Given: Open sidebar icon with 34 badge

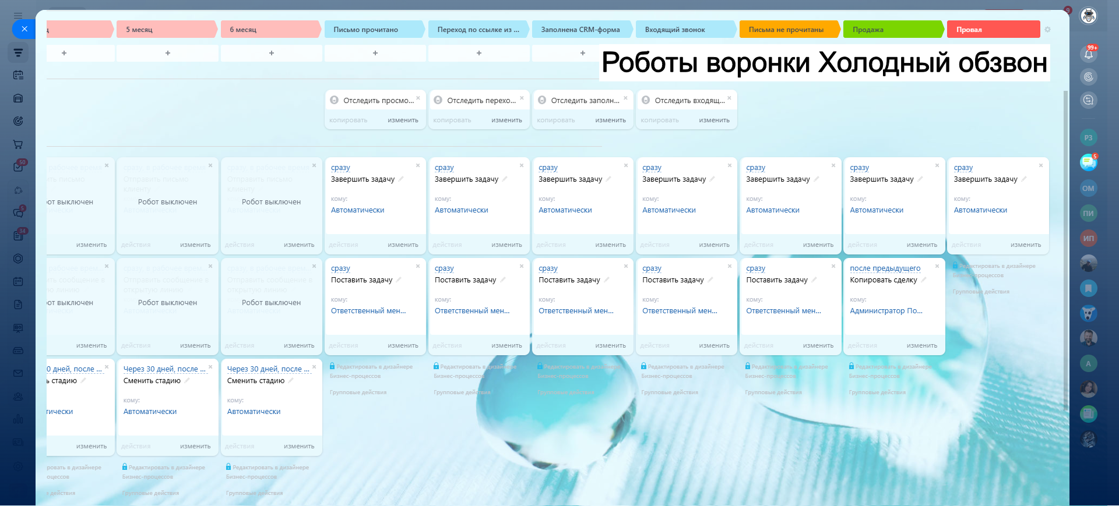Looking at the screenshot, I should click(18, 236).
